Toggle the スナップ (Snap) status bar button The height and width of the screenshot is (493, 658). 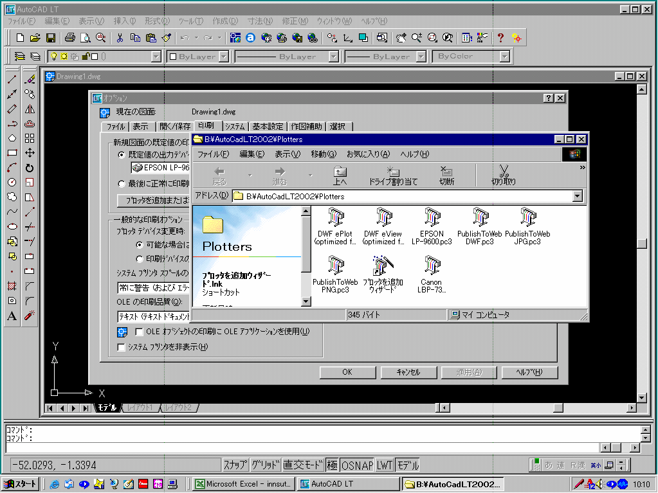click(235, 465)
